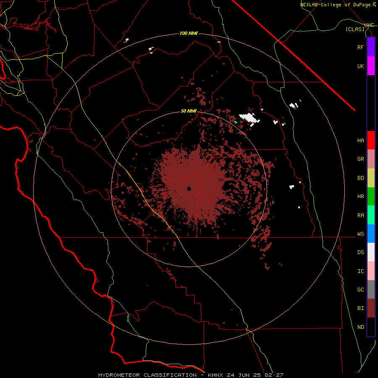The image size is (378, 378).
Task: Select the GR pink-brown legend swatch
Action: coord(371,159)
